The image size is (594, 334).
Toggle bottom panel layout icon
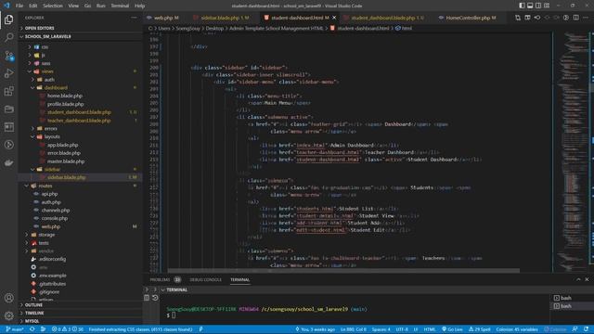530,6
